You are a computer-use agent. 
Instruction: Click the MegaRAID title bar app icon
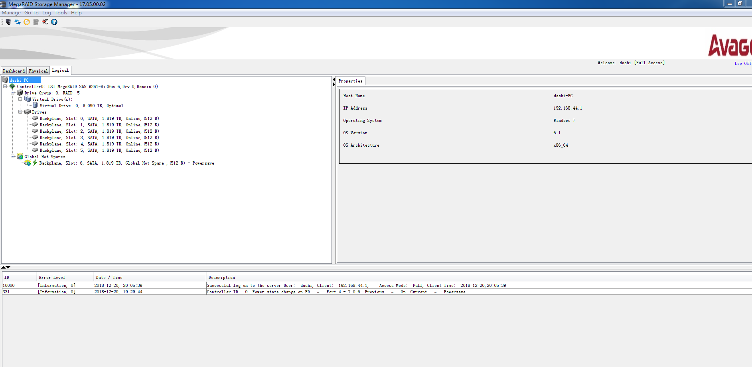point(3,4)
